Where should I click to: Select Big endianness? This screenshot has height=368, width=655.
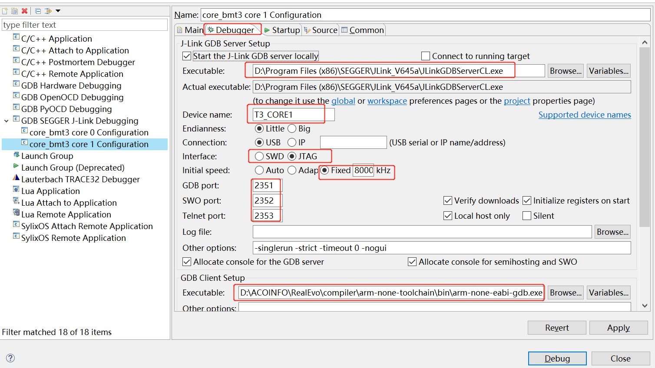pyautogui.click(x=292, y=128)
